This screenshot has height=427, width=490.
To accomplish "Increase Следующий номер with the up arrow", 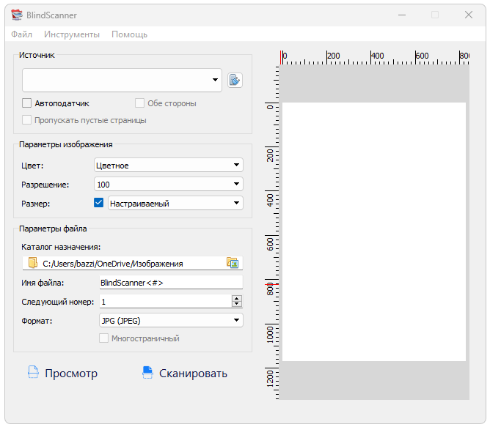I will 236,298.
